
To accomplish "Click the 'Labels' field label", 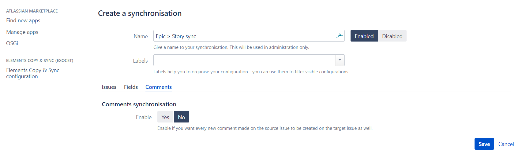I will pyautogui.click(x=140, y=61).
